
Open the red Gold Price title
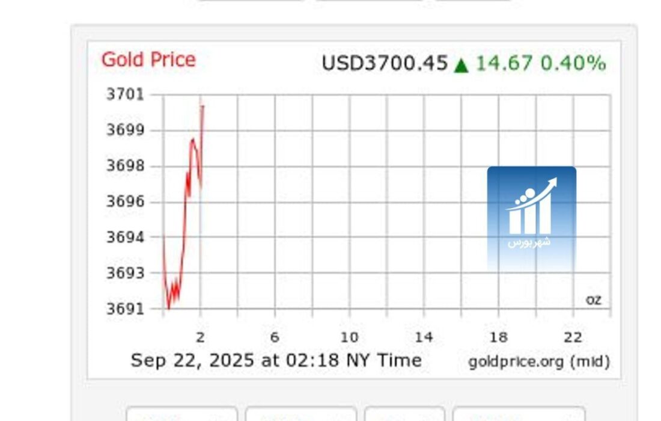coord(148,60)
